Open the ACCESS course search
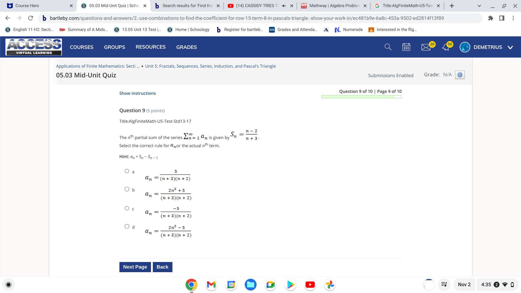 (388, 47)
